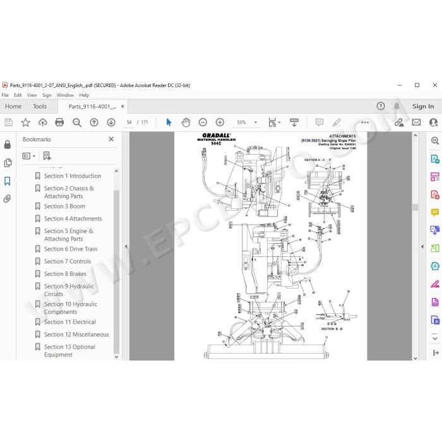The image size is (442, 442).
Task: Open the Attachments paperclip panel
Action: [x=8, y=199]
